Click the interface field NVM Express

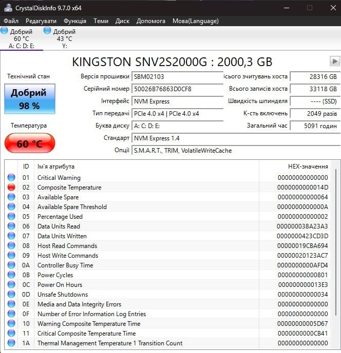click(x=177, y=101)
